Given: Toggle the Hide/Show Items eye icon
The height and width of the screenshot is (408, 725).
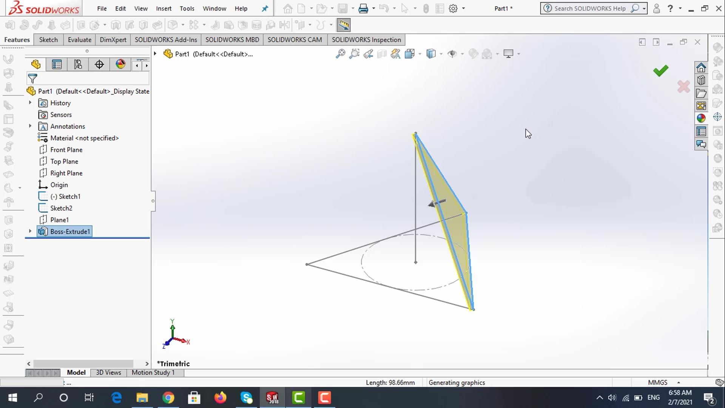Looking at the screenshot, I should click(x=452, y=54).
